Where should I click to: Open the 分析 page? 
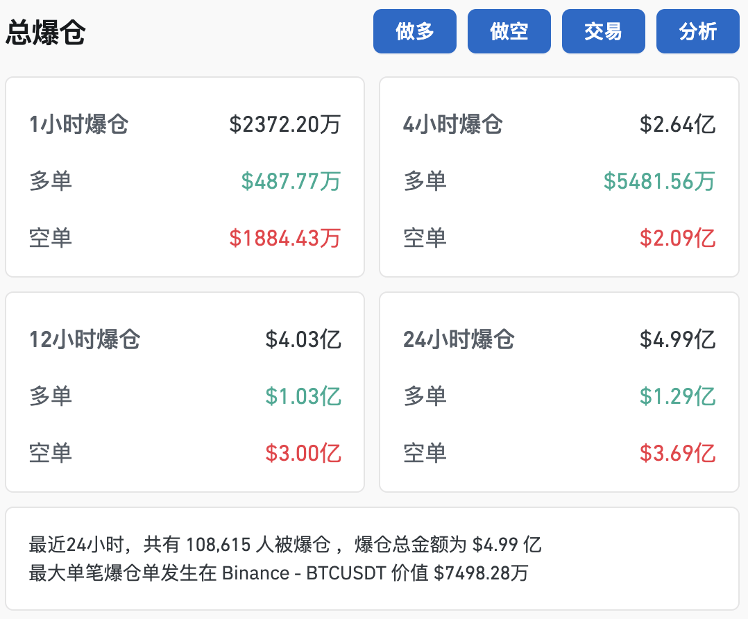[x=697, y=31]
